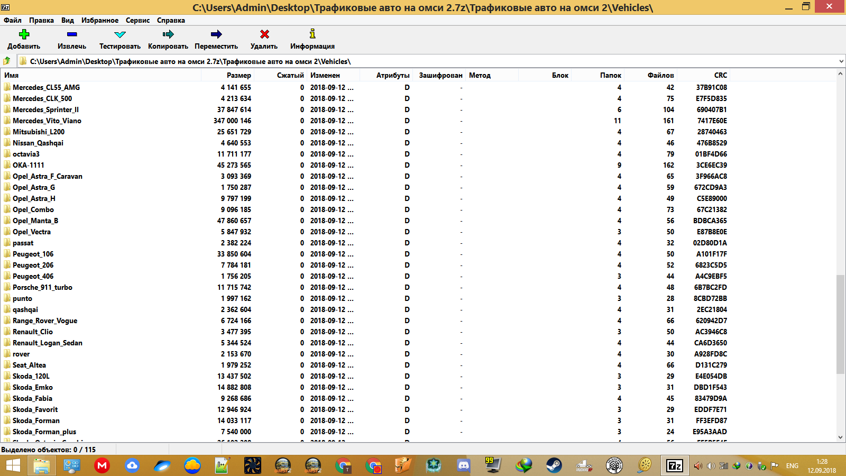Open the clock showing 1:28 12.09.2018

(x=822, y=466)
